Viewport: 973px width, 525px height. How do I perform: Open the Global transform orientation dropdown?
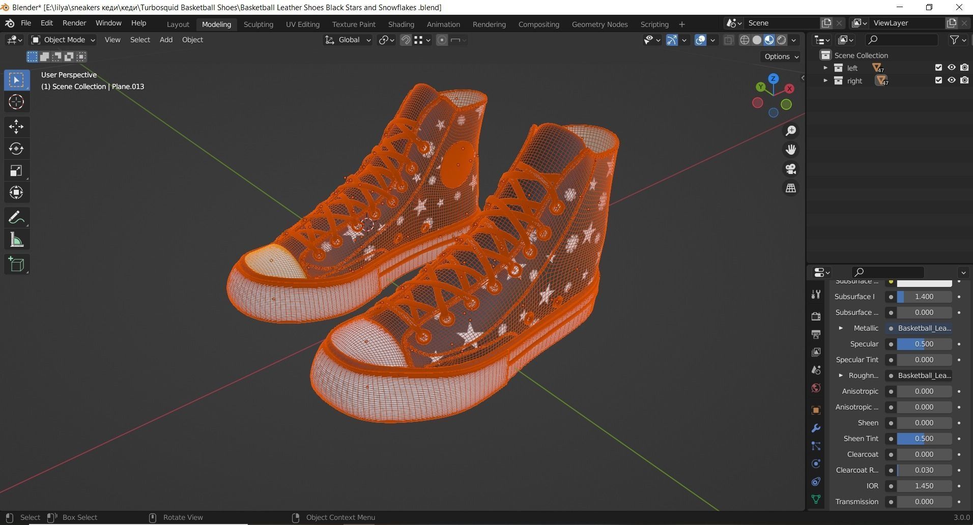click(x=348, y=40)
